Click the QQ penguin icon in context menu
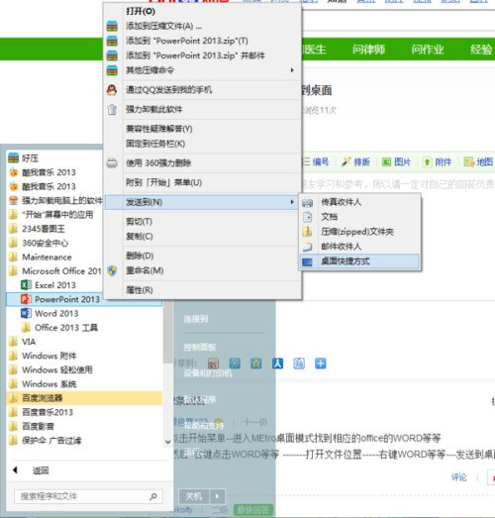 [x=112, y=89]
